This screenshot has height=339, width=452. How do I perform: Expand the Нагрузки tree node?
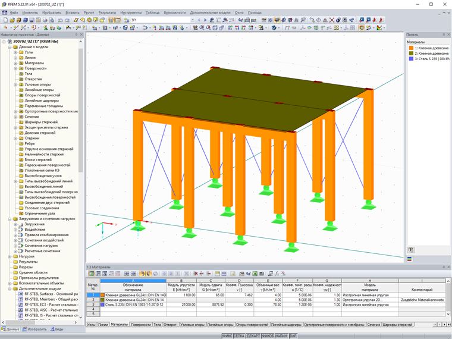point(10,256)
